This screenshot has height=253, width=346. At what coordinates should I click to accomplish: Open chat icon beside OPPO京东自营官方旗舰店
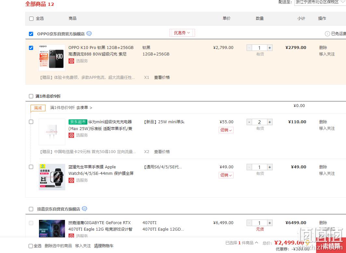click(x=89, y=33)
